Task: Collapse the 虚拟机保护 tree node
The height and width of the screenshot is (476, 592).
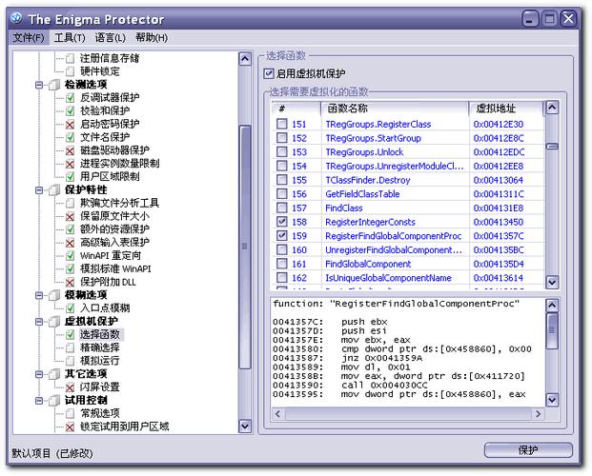Action: pyautogui.click(x=39, y=322)
